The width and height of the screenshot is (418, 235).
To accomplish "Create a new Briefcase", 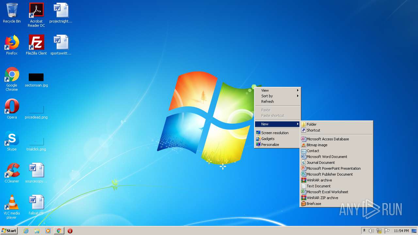I will click(x=336, y=204).
